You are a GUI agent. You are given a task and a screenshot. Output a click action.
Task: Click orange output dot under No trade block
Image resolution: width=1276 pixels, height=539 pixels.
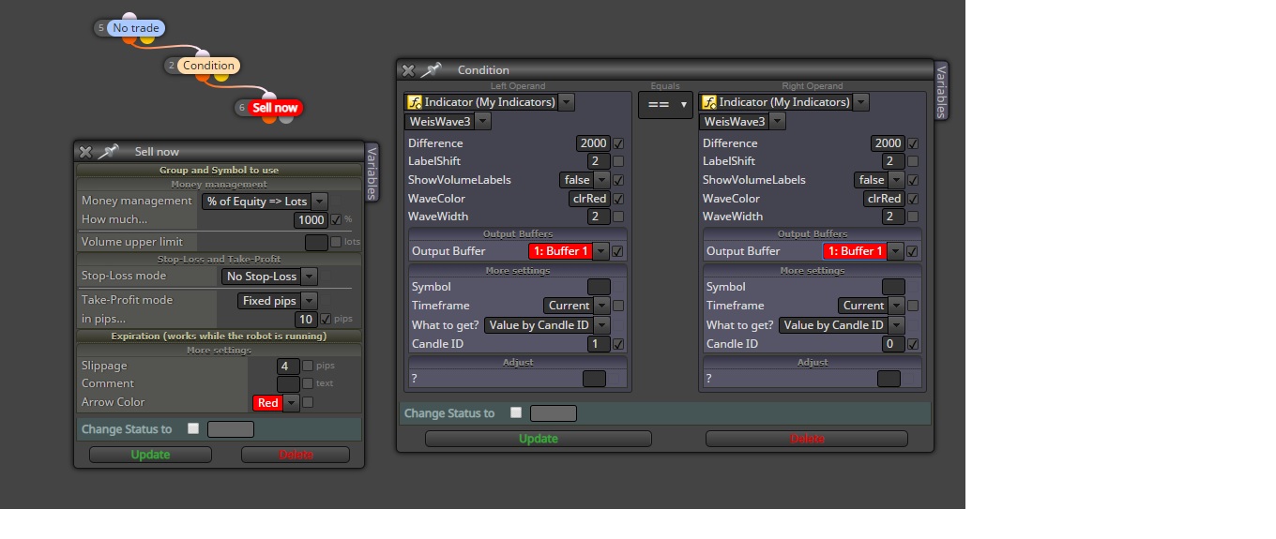tap(131, 39)
